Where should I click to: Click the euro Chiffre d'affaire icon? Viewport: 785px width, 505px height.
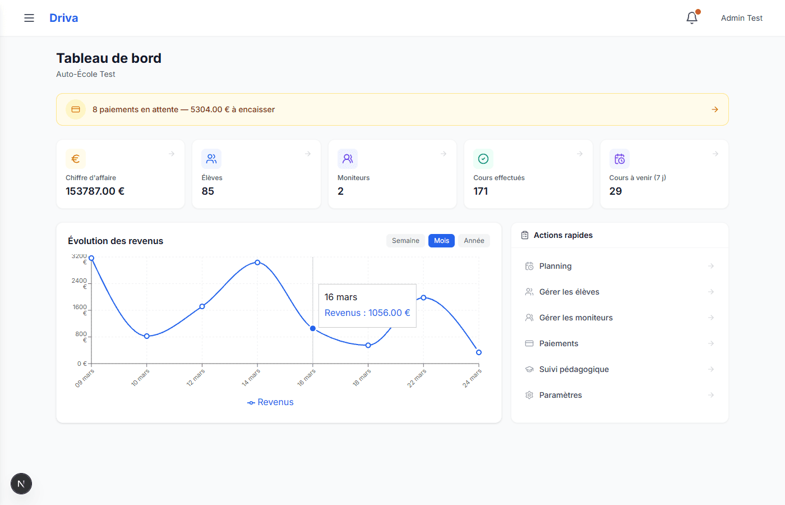click(x=76, y=159)
